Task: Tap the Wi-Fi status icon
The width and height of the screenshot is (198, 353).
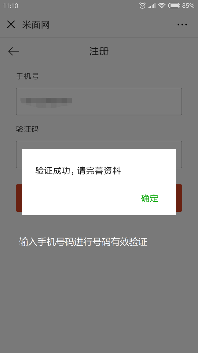Action: pyautogui.click(x=162, y=6)
